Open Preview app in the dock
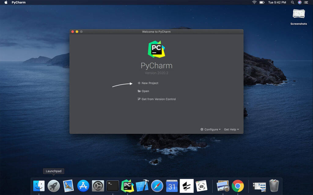 (x=223, y=186)
